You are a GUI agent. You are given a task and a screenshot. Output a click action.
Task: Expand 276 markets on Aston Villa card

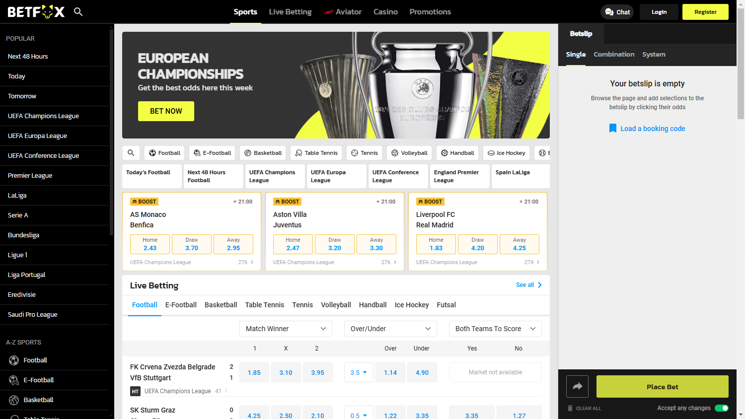click(x=389, y=262)
